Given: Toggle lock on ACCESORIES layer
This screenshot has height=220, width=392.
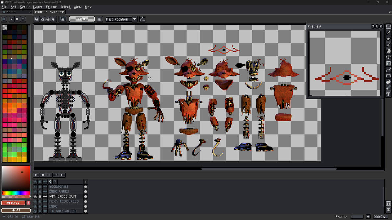Looking at the screenshot, I should pos(40,187).
